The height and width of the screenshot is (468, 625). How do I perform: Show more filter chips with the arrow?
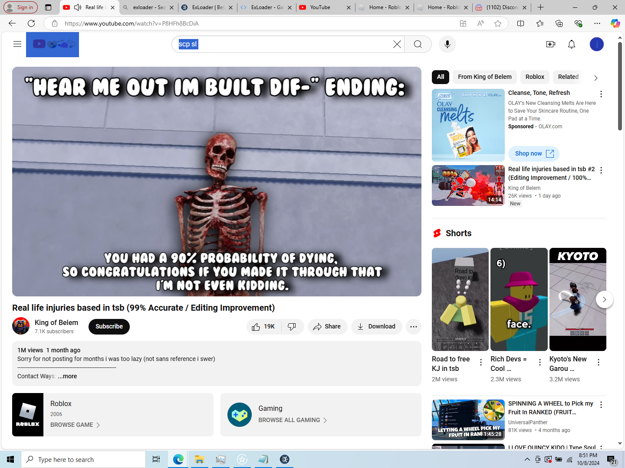(x=596, y=78)
